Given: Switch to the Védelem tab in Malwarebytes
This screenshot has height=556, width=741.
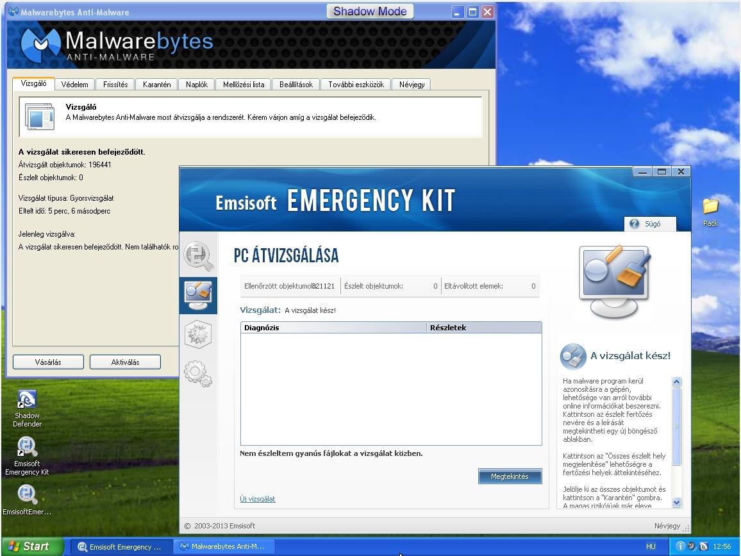Looking at the screenshot, I should click(x=74, y=84).
